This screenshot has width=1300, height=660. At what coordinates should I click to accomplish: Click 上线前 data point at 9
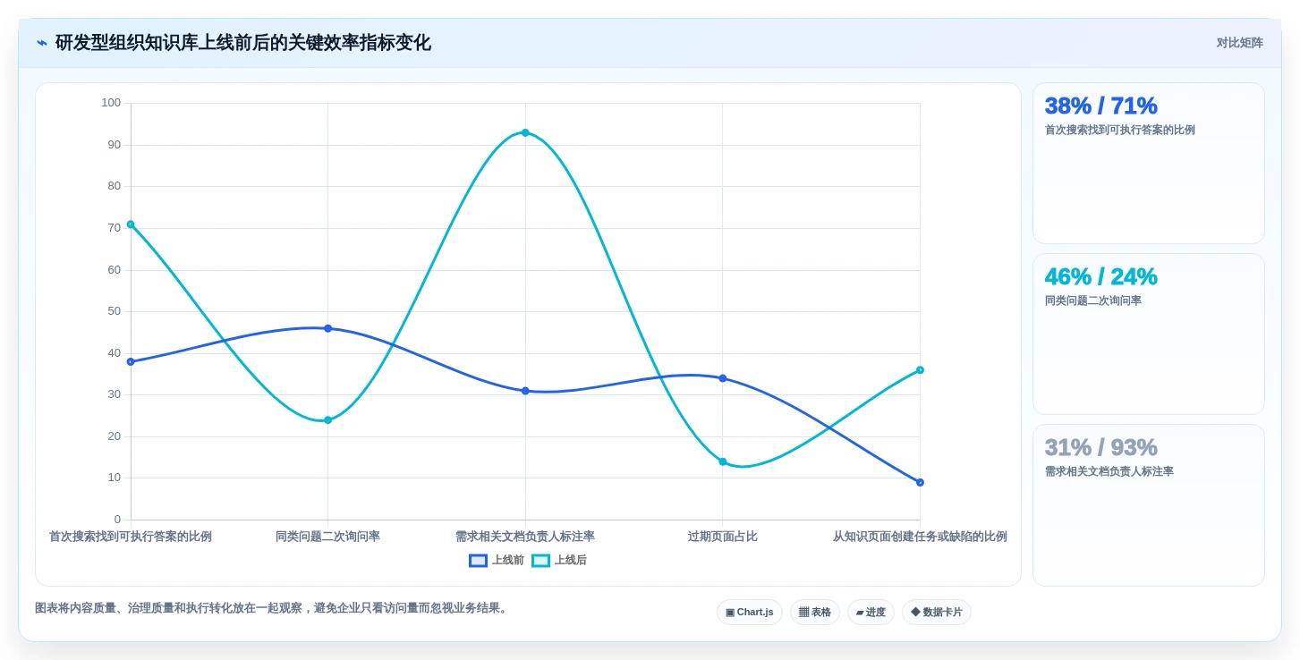(920, 483)
